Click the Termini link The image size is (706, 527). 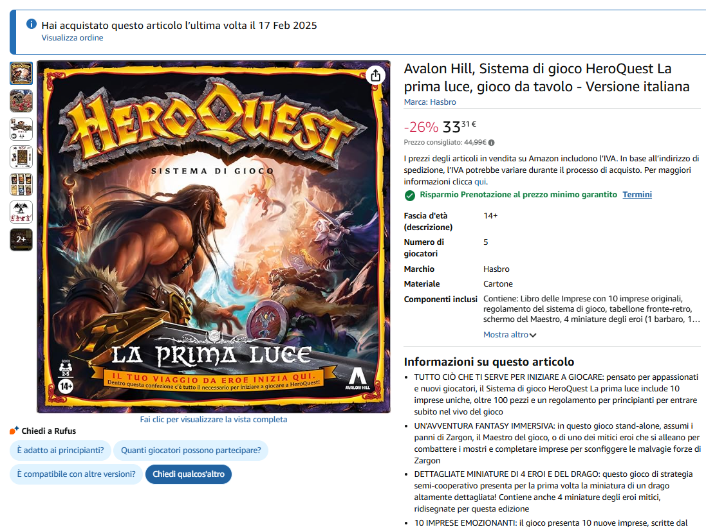point(637,194)
